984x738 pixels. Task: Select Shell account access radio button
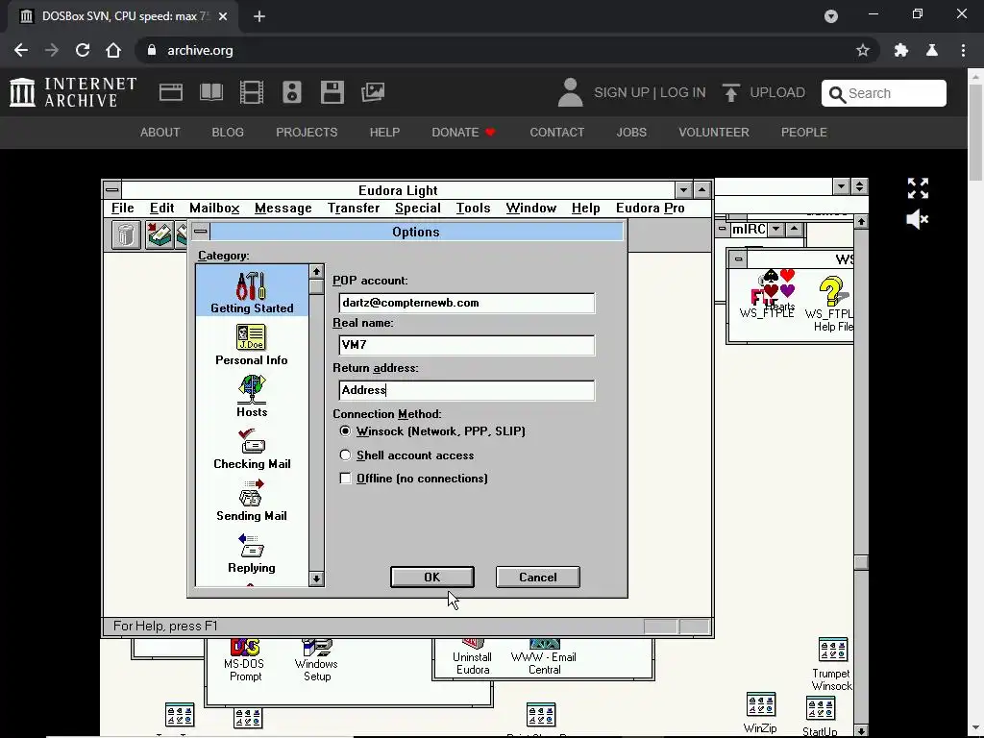(345, 455)
